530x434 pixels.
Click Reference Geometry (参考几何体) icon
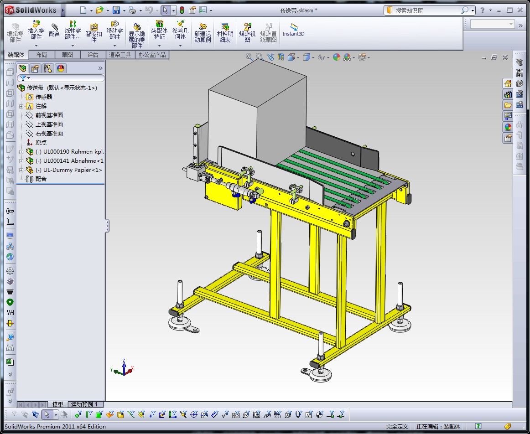[x=180, y=30]
